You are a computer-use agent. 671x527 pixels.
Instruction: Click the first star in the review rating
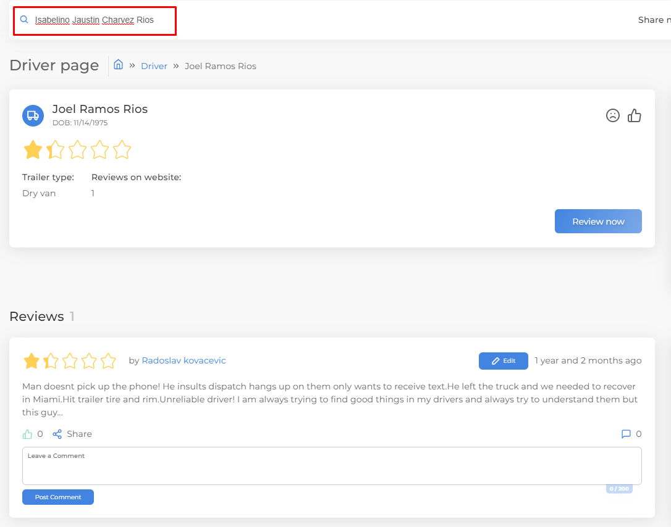[x=32, y=360]
